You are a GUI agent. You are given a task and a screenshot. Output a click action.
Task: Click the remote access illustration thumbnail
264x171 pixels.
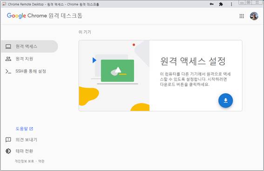pos(114,75)
